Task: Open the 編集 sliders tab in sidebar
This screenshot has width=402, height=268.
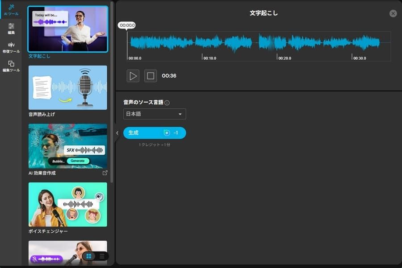Action: (x=11, y=29)
